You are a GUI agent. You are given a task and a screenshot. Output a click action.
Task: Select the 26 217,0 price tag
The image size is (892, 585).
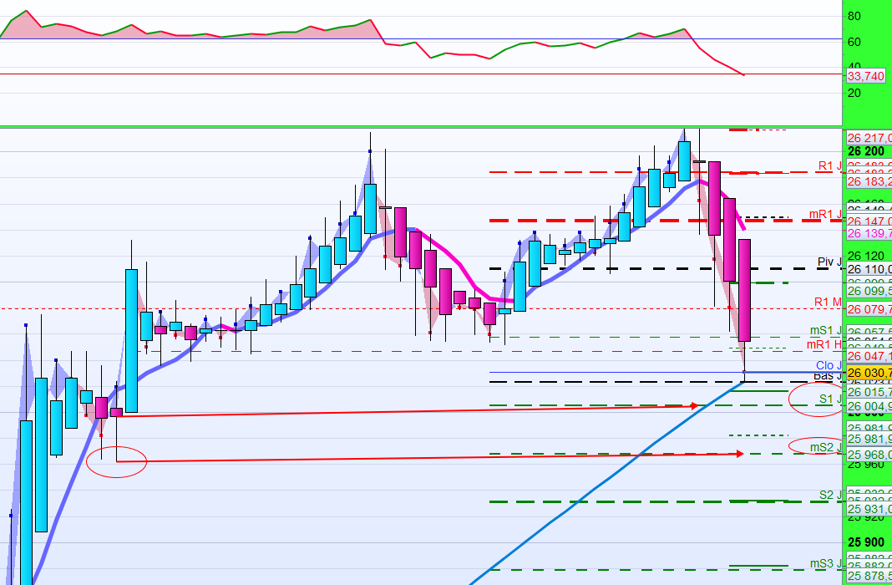pos(869,138)
